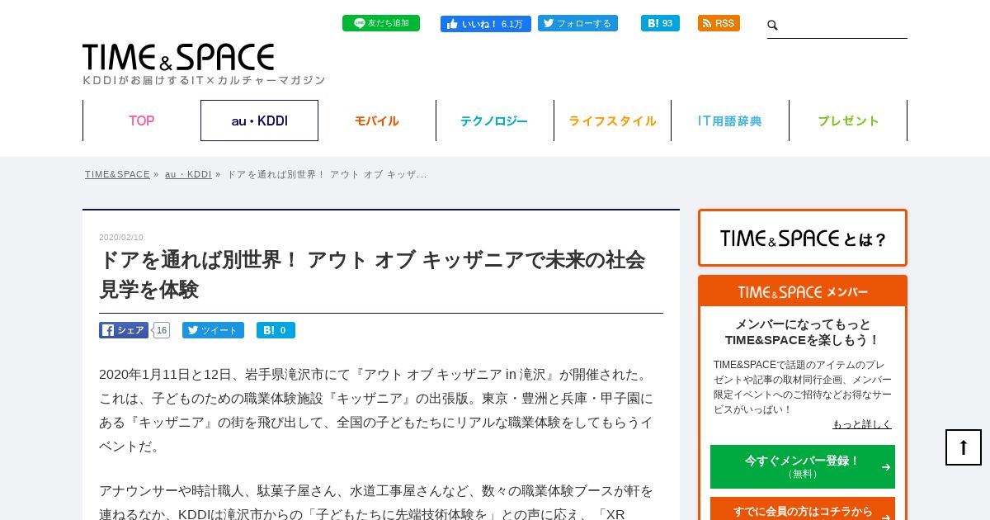Click the article's Hatena B! 0 button
Screen dimensions: 990x520
click(x=276, y=330)
